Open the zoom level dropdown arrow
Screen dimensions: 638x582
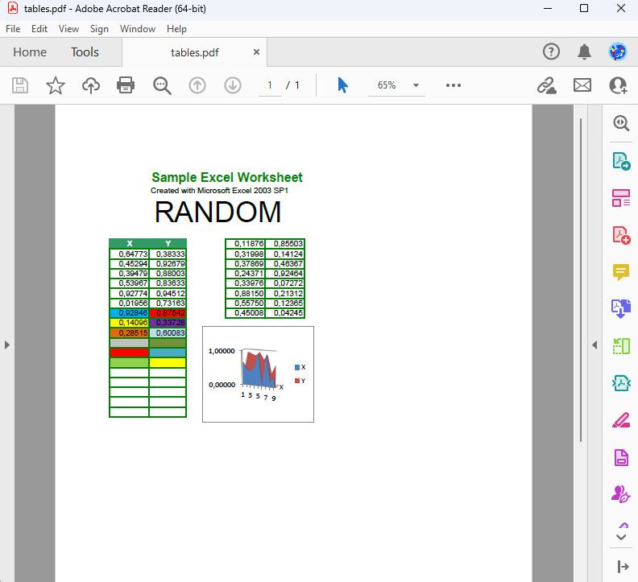[x=416, y=85]
